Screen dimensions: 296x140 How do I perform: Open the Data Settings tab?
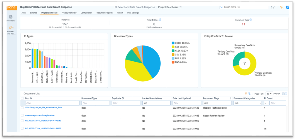point(133,13)
